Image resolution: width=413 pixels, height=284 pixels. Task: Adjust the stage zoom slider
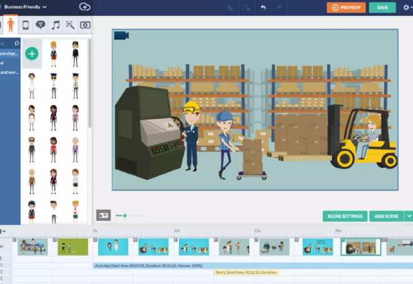[125, 215]
